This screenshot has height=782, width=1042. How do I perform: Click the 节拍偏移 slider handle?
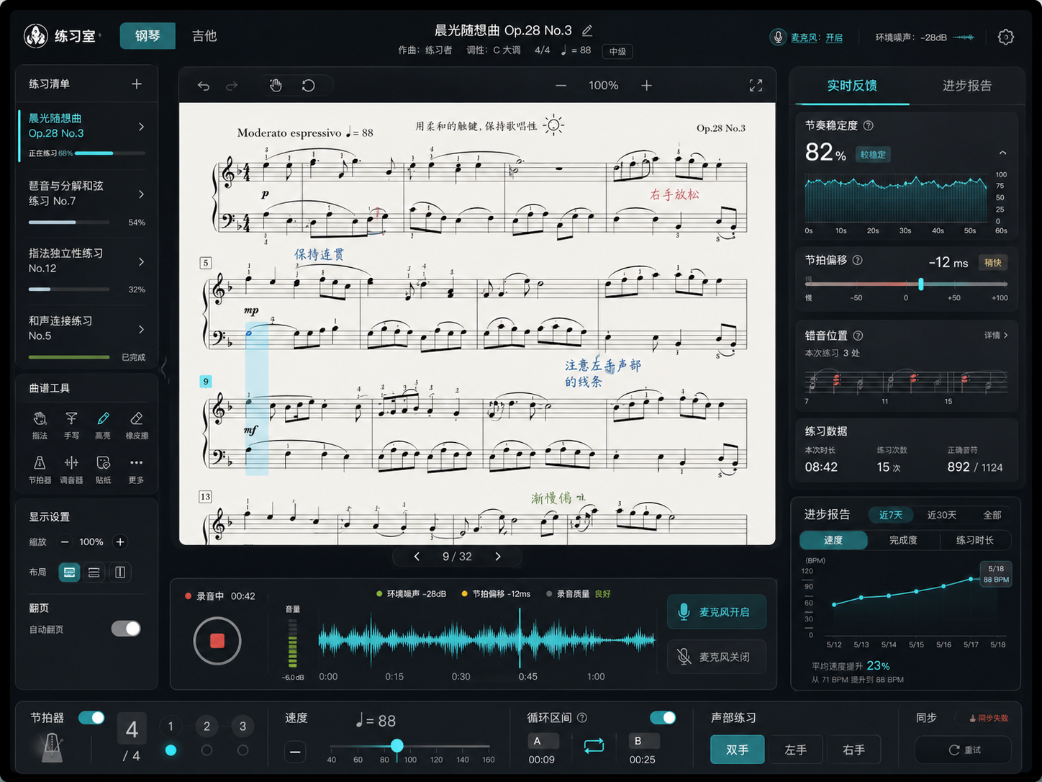click(x=920, y=284)
